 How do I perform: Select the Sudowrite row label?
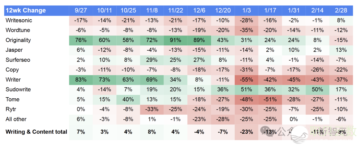[x=19, y=89]
